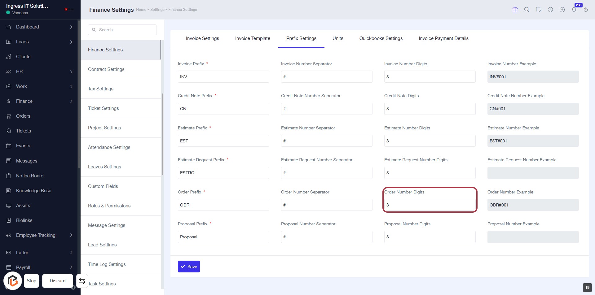Click the swap arrows icon beside Discard
The image size is (595, 295).
(82, 281)
